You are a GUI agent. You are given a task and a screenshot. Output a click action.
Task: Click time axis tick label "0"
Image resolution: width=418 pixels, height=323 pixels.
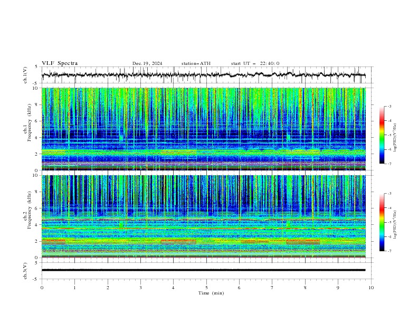click(42, 288)
